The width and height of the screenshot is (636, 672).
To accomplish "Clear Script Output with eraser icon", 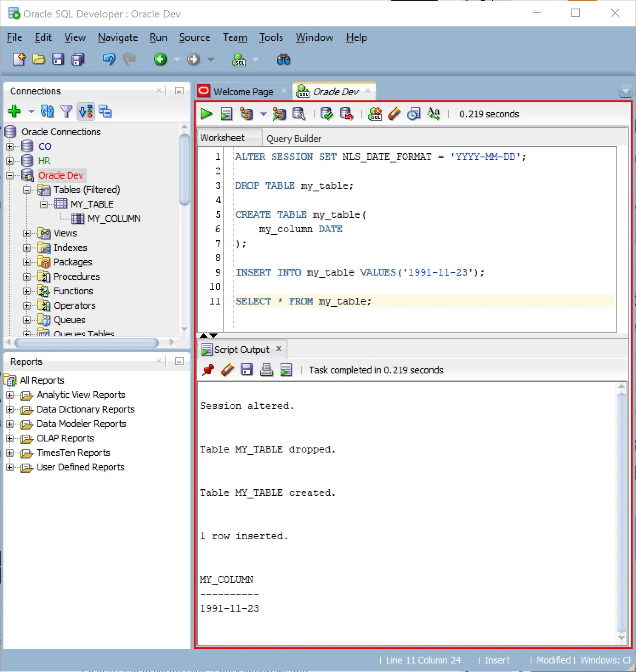I will 227,370.
